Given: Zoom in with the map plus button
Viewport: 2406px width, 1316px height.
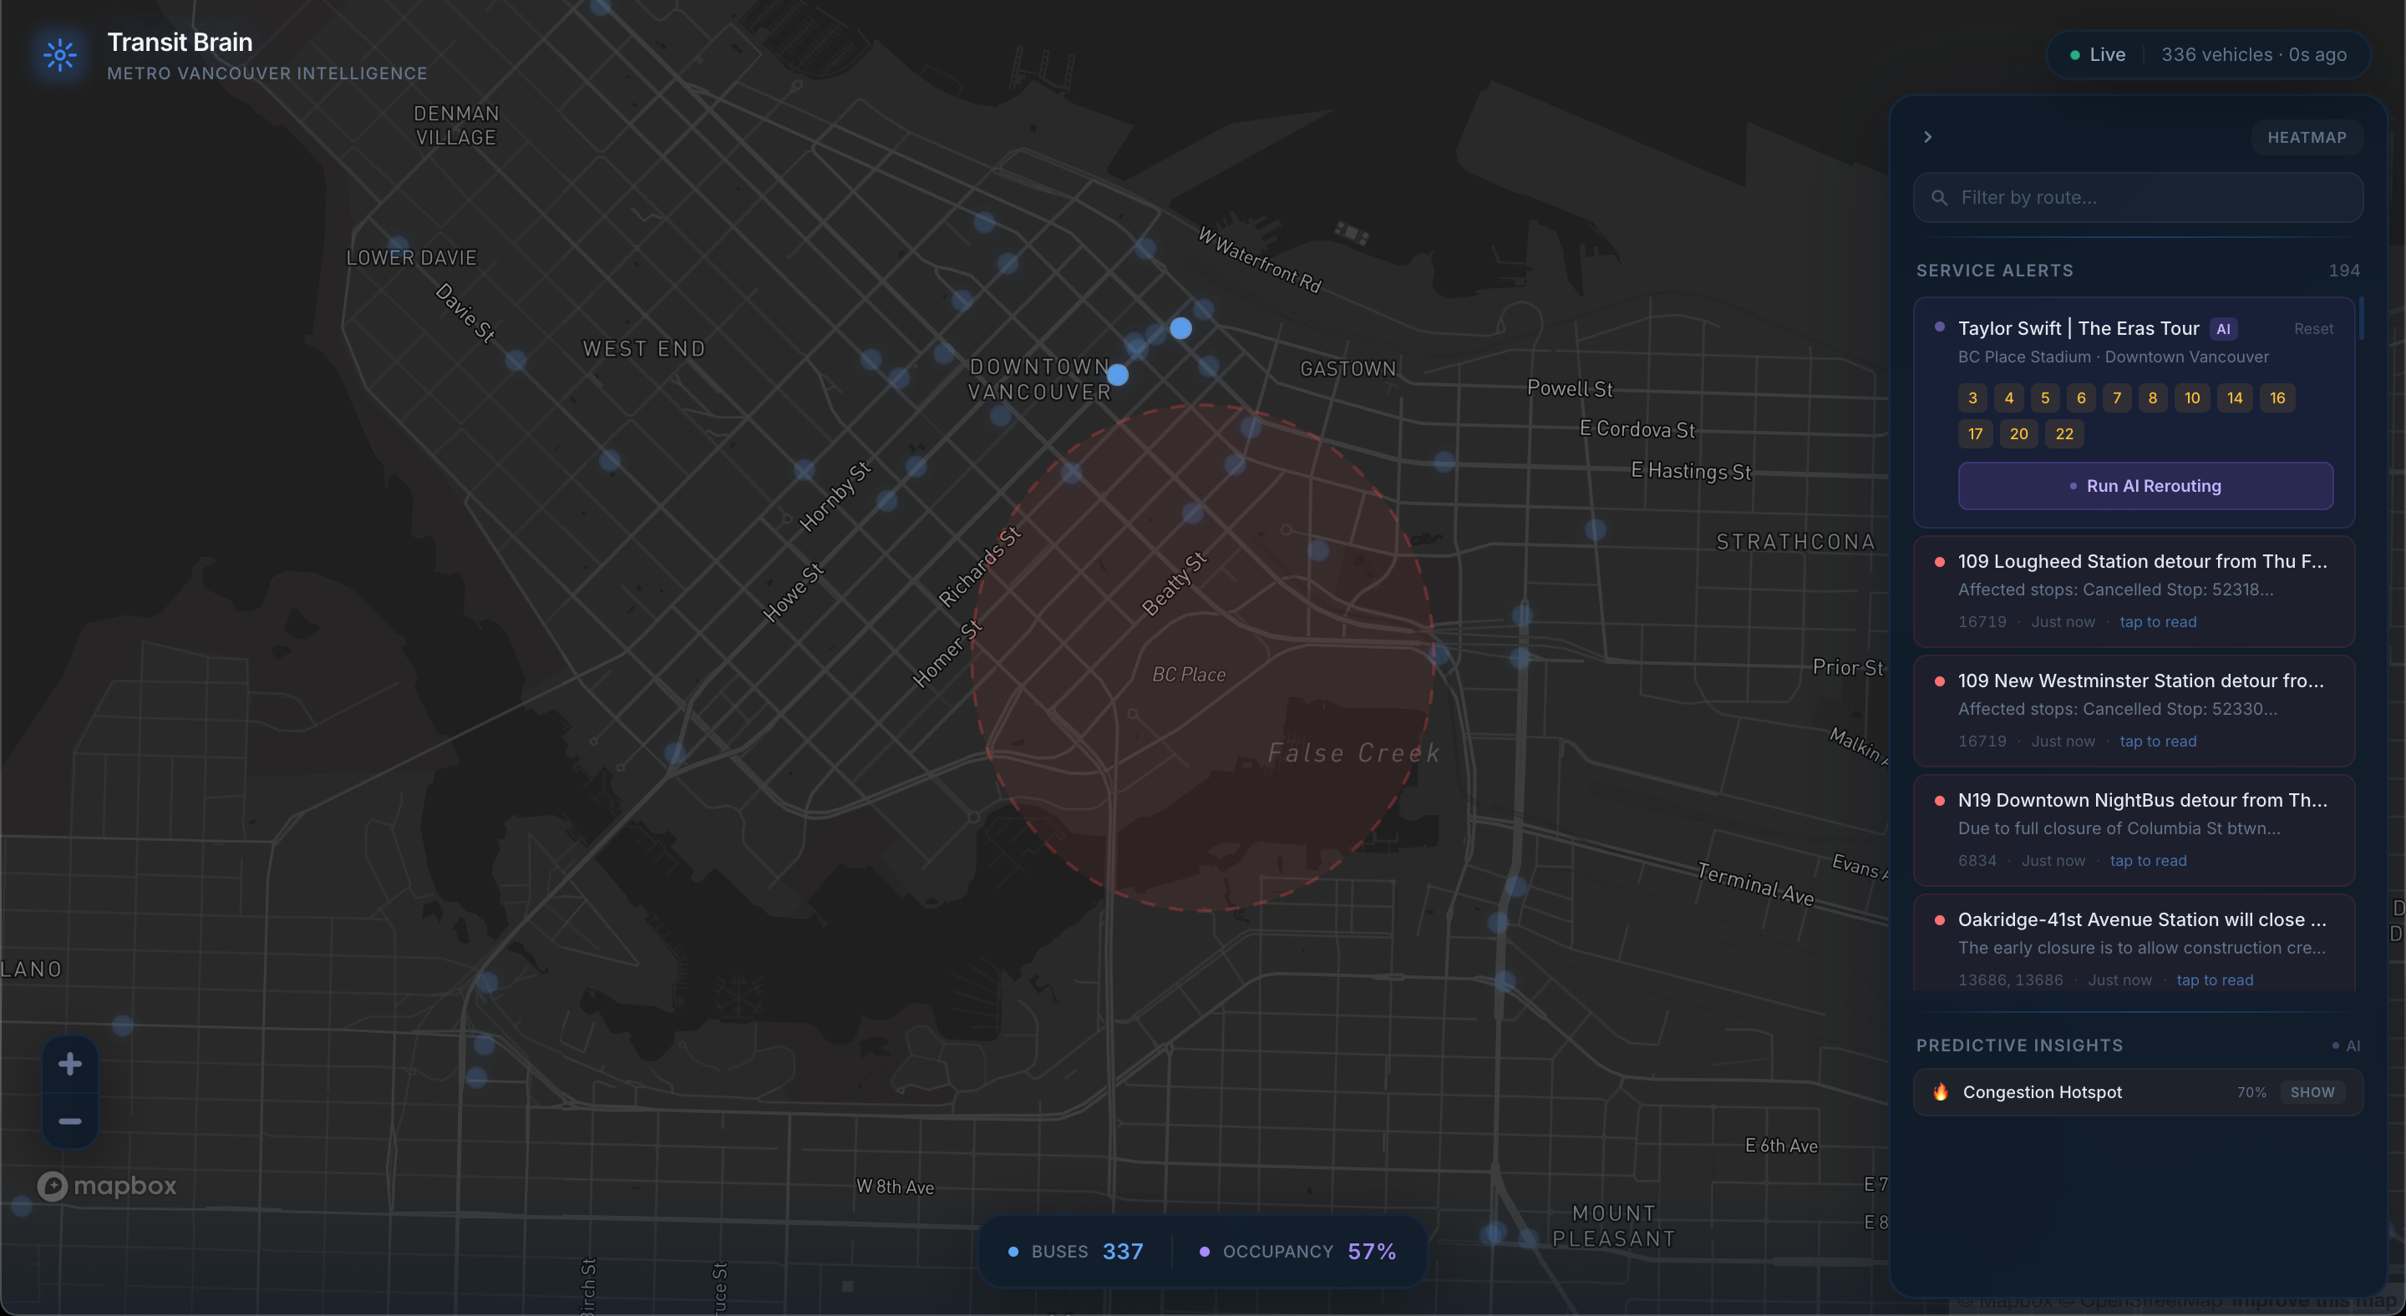Looking at the screenshot, I should [x=70, y=1064].
